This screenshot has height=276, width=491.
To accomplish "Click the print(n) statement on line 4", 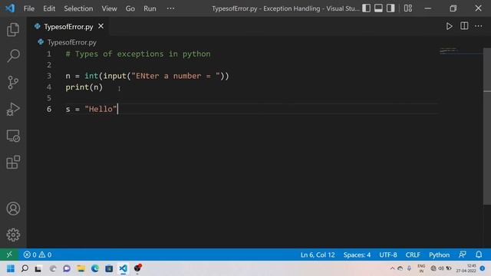I will tap(84, 87).
